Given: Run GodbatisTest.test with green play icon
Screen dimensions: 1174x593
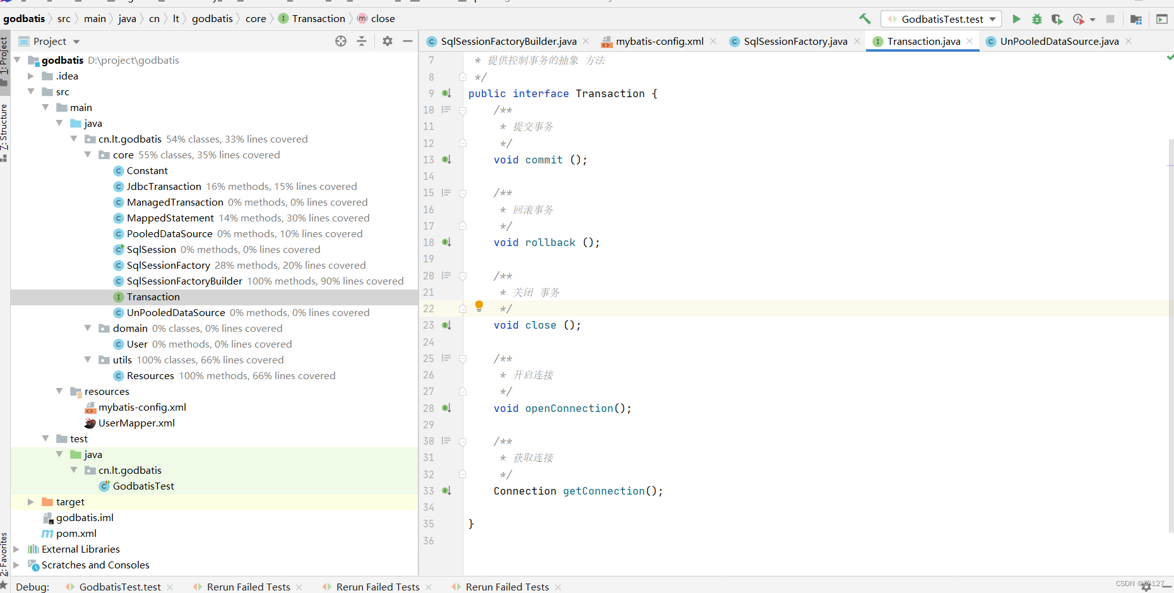Looking at the screenshot, I should coord(1016,19).
